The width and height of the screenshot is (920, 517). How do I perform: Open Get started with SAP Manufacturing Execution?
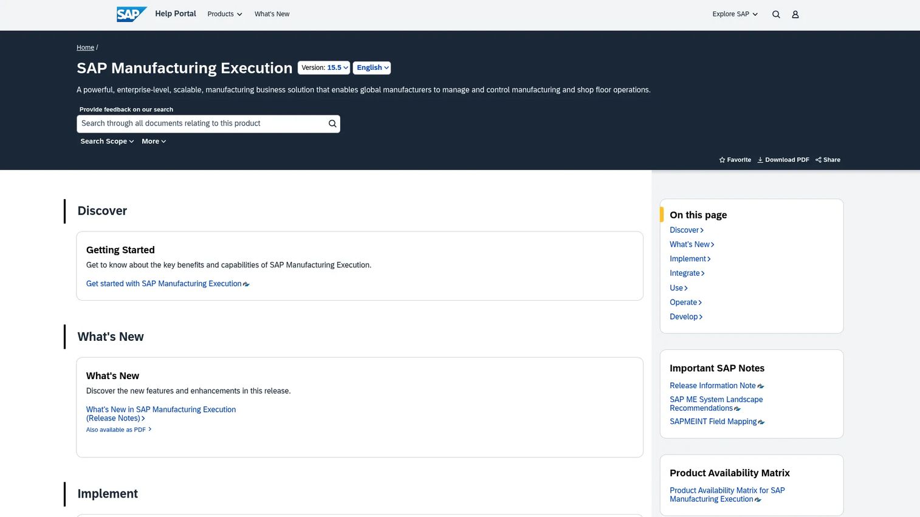point(168,284)
